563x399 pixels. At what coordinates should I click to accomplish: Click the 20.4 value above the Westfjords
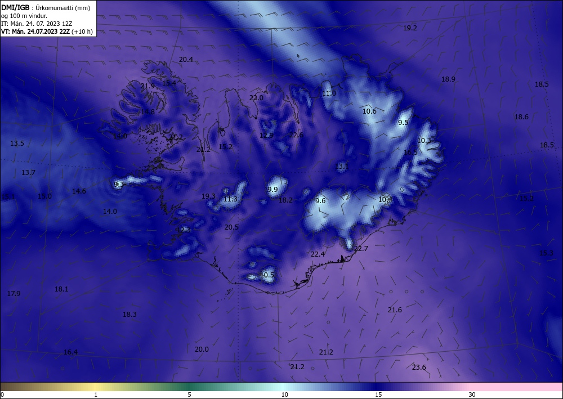coord(186,60)
